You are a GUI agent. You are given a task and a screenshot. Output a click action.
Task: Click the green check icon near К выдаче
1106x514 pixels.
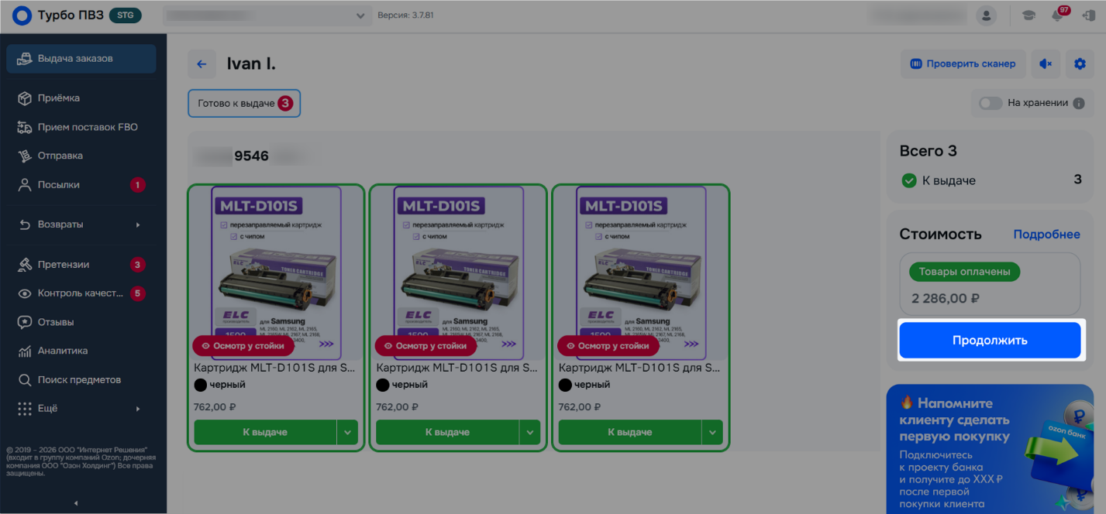click(909, 180)
